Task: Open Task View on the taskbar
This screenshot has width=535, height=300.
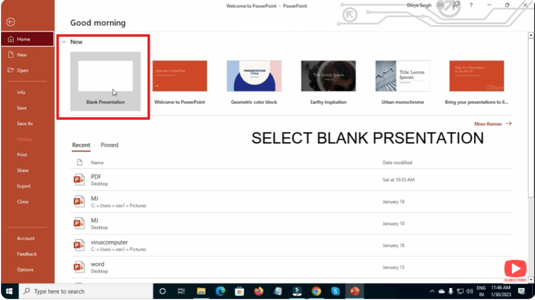Action: 181,291
